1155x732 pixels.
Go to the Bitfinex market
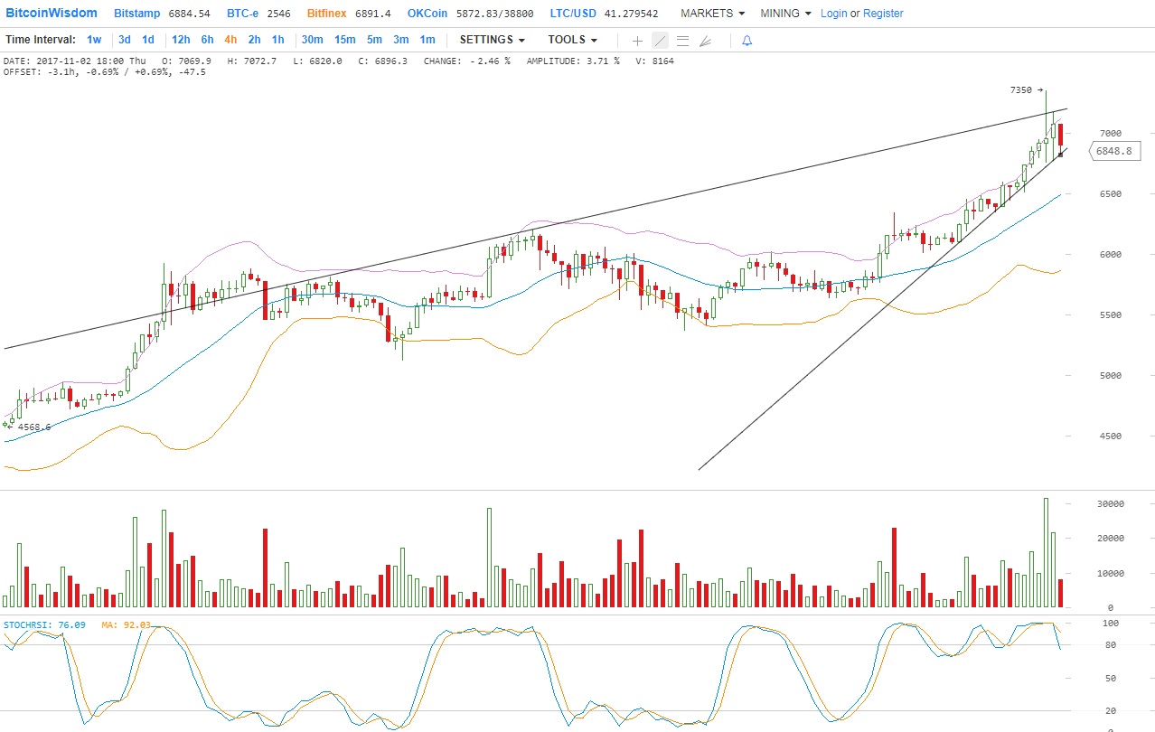[326, 14]
